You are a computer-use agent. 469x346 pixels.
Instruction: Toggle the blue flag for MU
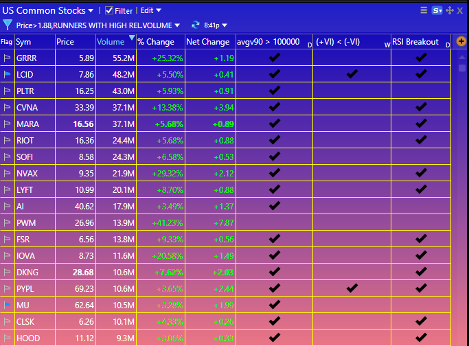pos(7,305)
